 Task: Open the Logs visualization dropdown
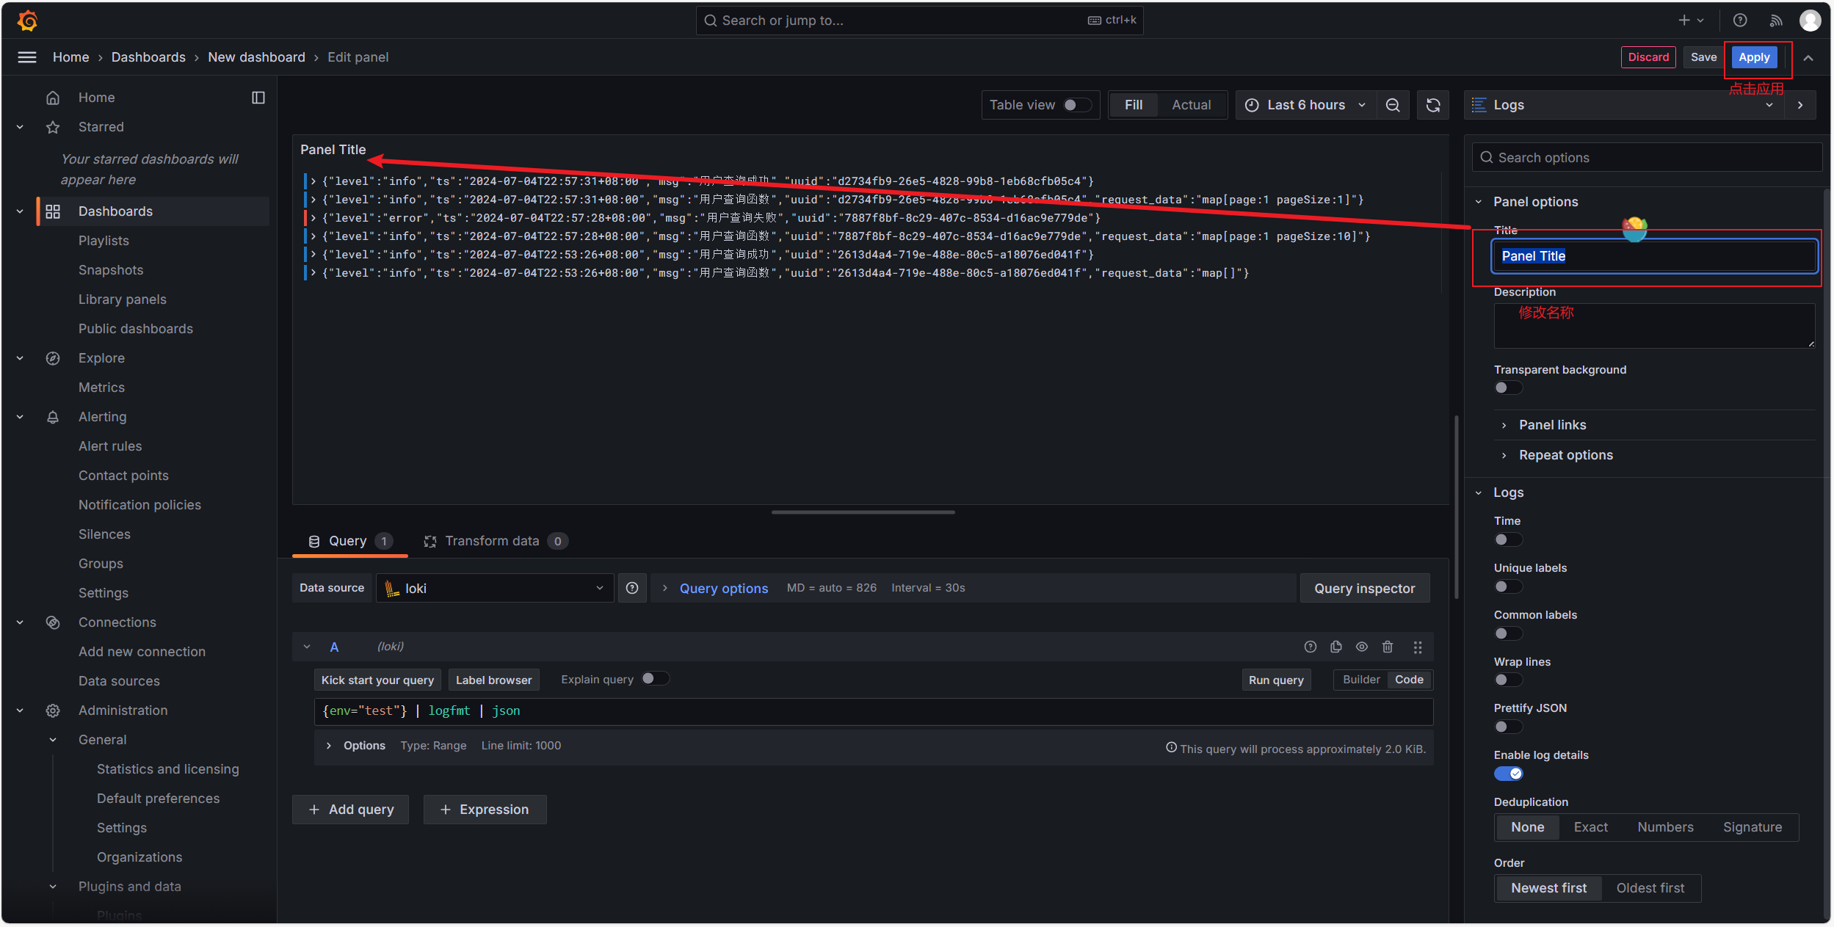pyautogui.click(x=1624, y=105)
